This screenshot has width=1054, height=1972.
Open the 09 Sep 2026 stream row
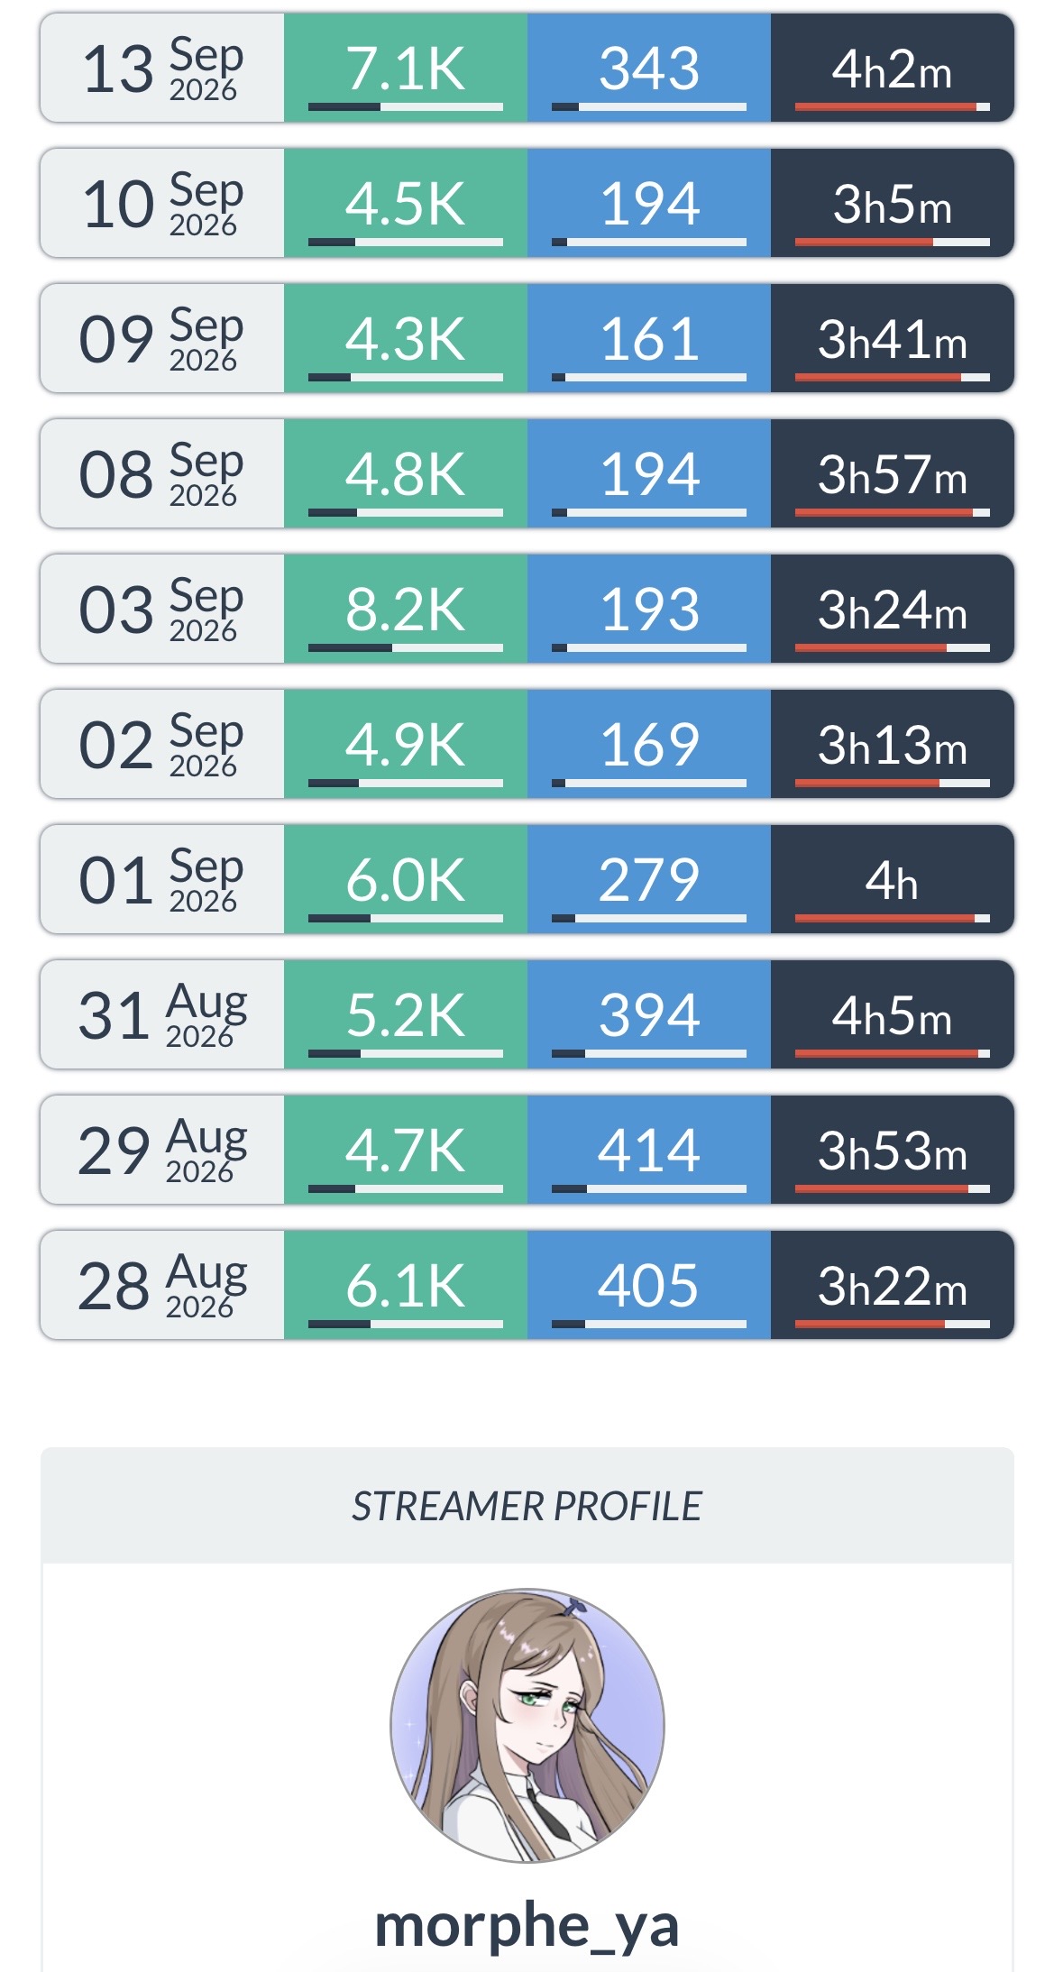[527, 338]
